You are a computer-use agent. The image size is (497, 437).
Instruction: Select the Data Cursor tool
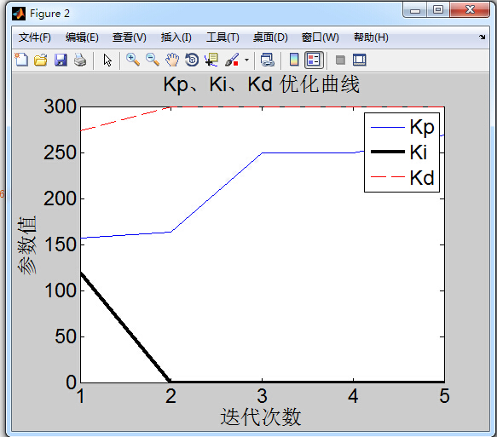pos(211,60)
